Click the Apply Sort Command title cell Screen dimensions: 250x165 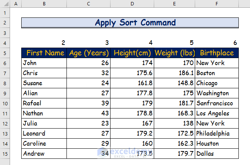pyautogui.click(x=130, y=22)
